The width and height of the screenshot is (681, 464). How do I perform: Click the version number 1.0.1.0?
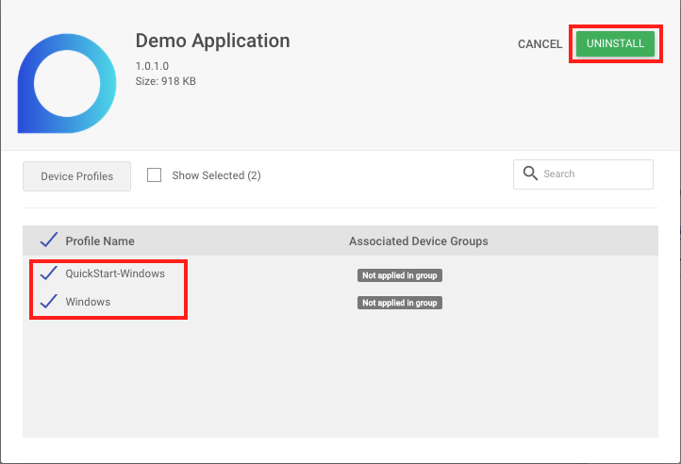[x=152, y=66]
